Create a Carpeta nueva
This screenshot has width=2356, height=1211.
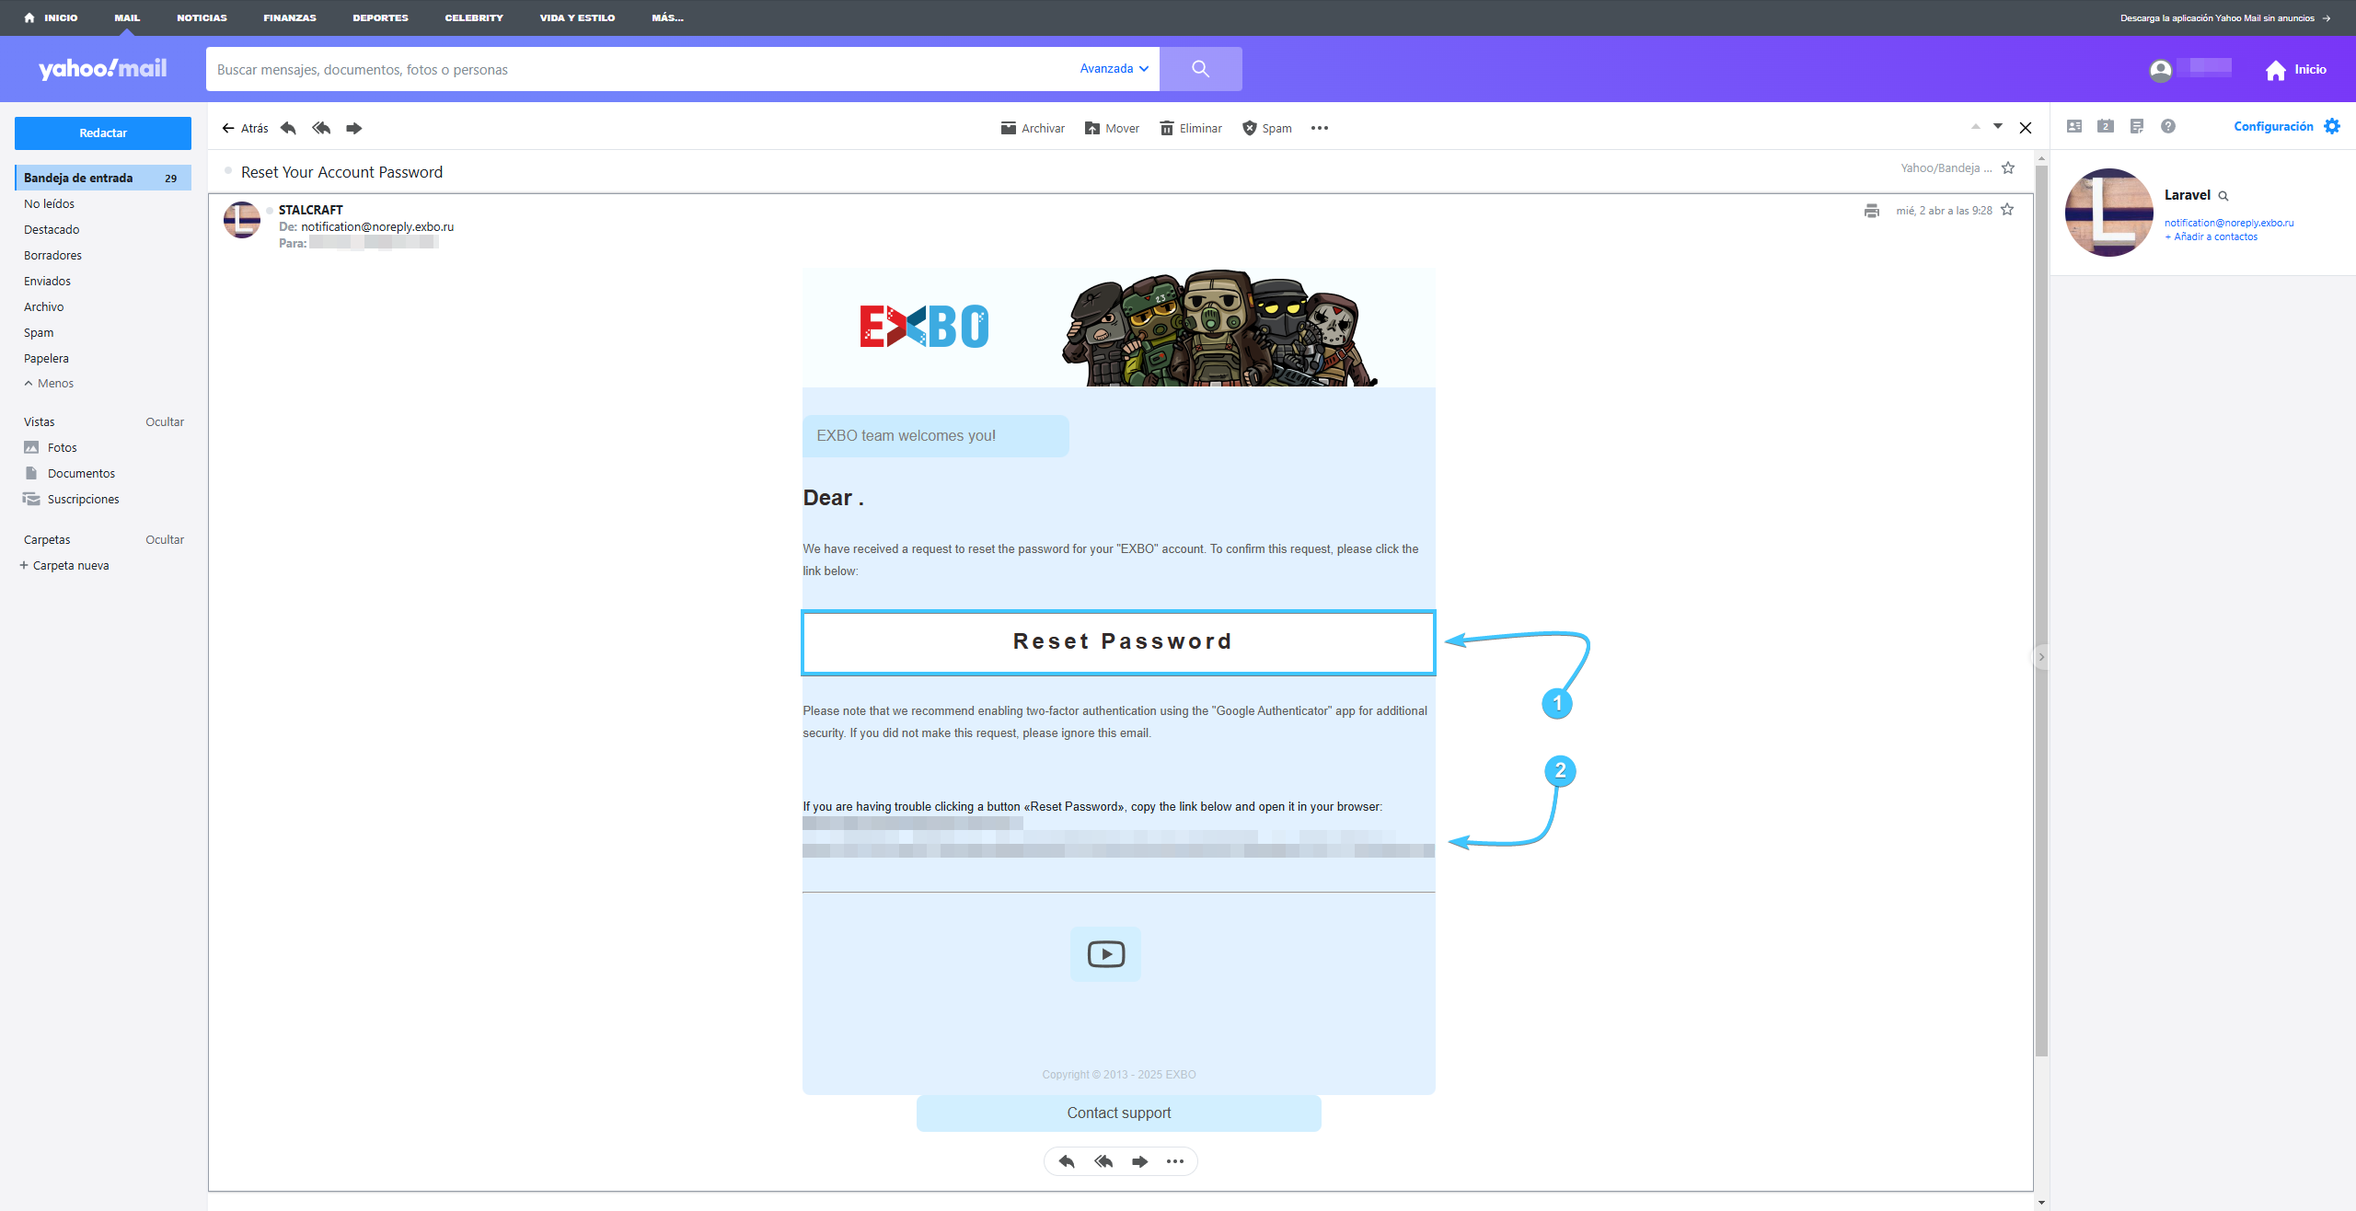[x=64, y=565]
